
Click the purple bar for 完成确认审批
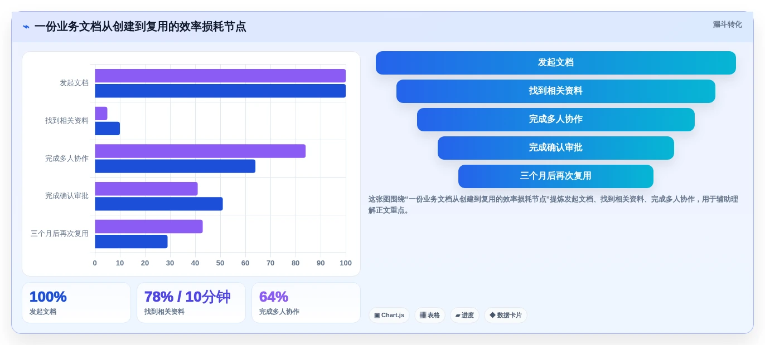(x=146, y=189)
